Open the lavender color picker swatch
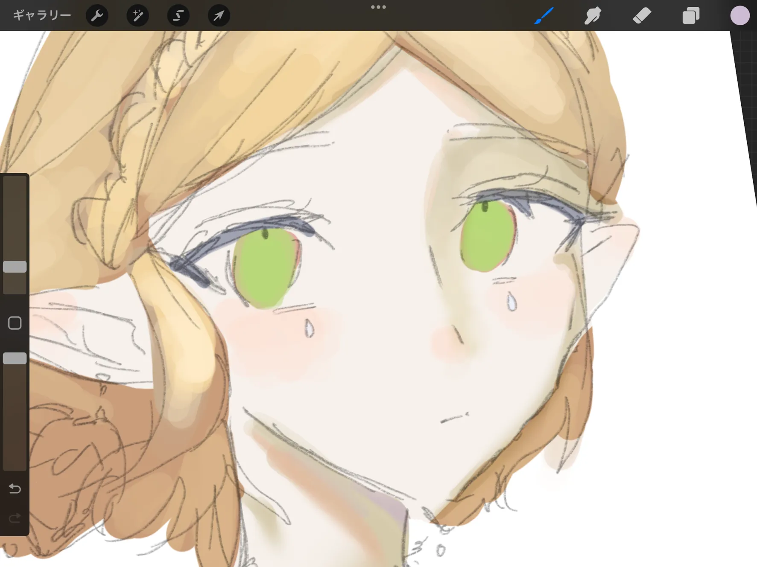 (x=739, y=16)
